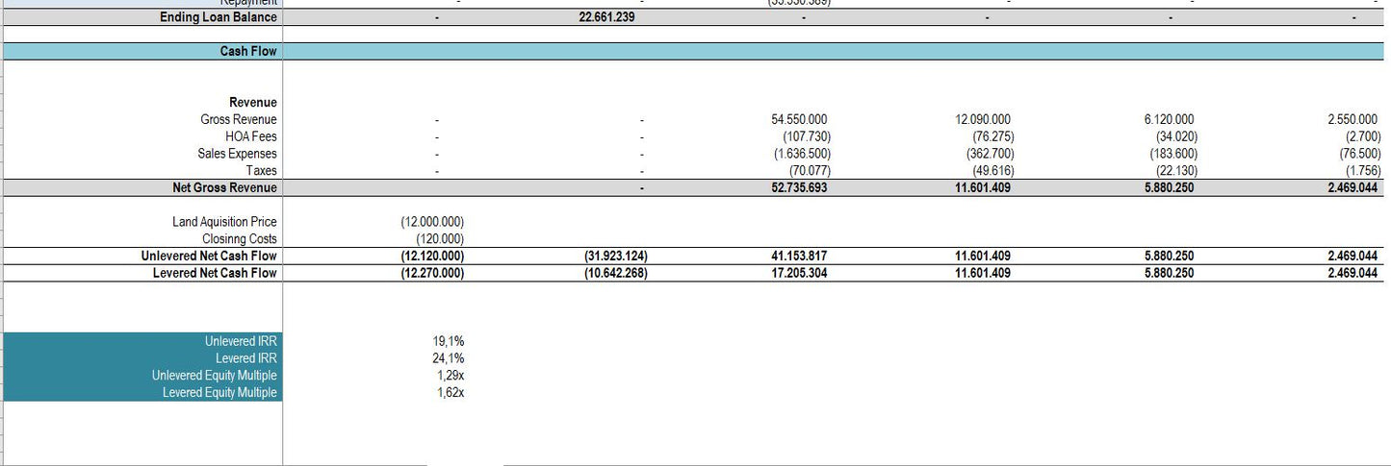Select the HOA Fees value (107.730)
The width and height of the screenshot is (1391, 466).
coord(801,136)
